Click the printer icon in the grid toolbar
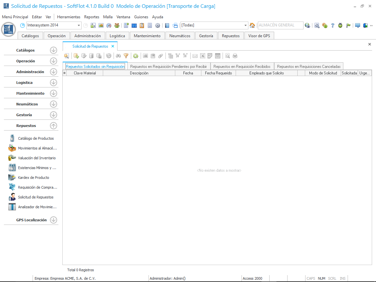 coord(235,56)
